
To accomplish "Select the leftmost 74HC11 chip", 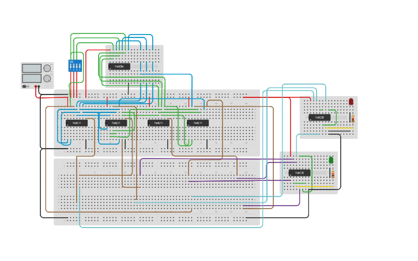I will tap(77, 123).
